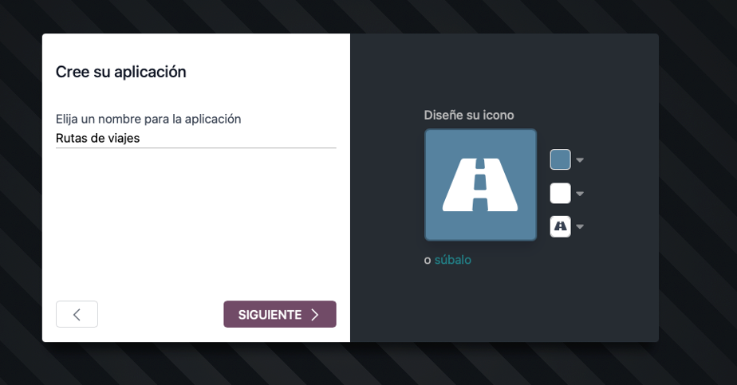This screenshot has width=737, height=385.
Task: Click the blue border of the icon preview
Action: (426, 185)
